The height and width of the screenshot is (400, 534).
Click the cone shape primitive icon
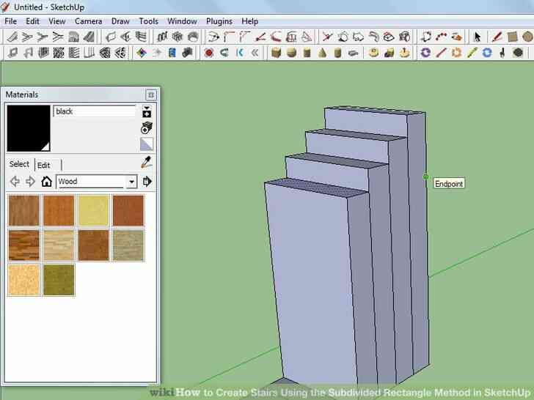pyautogui.click(x=322, y=53)
